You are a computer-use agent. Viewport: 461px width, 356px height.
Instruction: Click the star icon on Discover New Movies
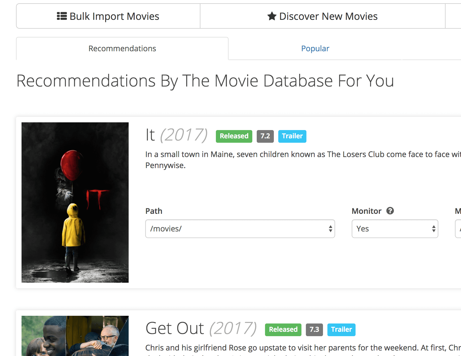(x=272, y=16)
